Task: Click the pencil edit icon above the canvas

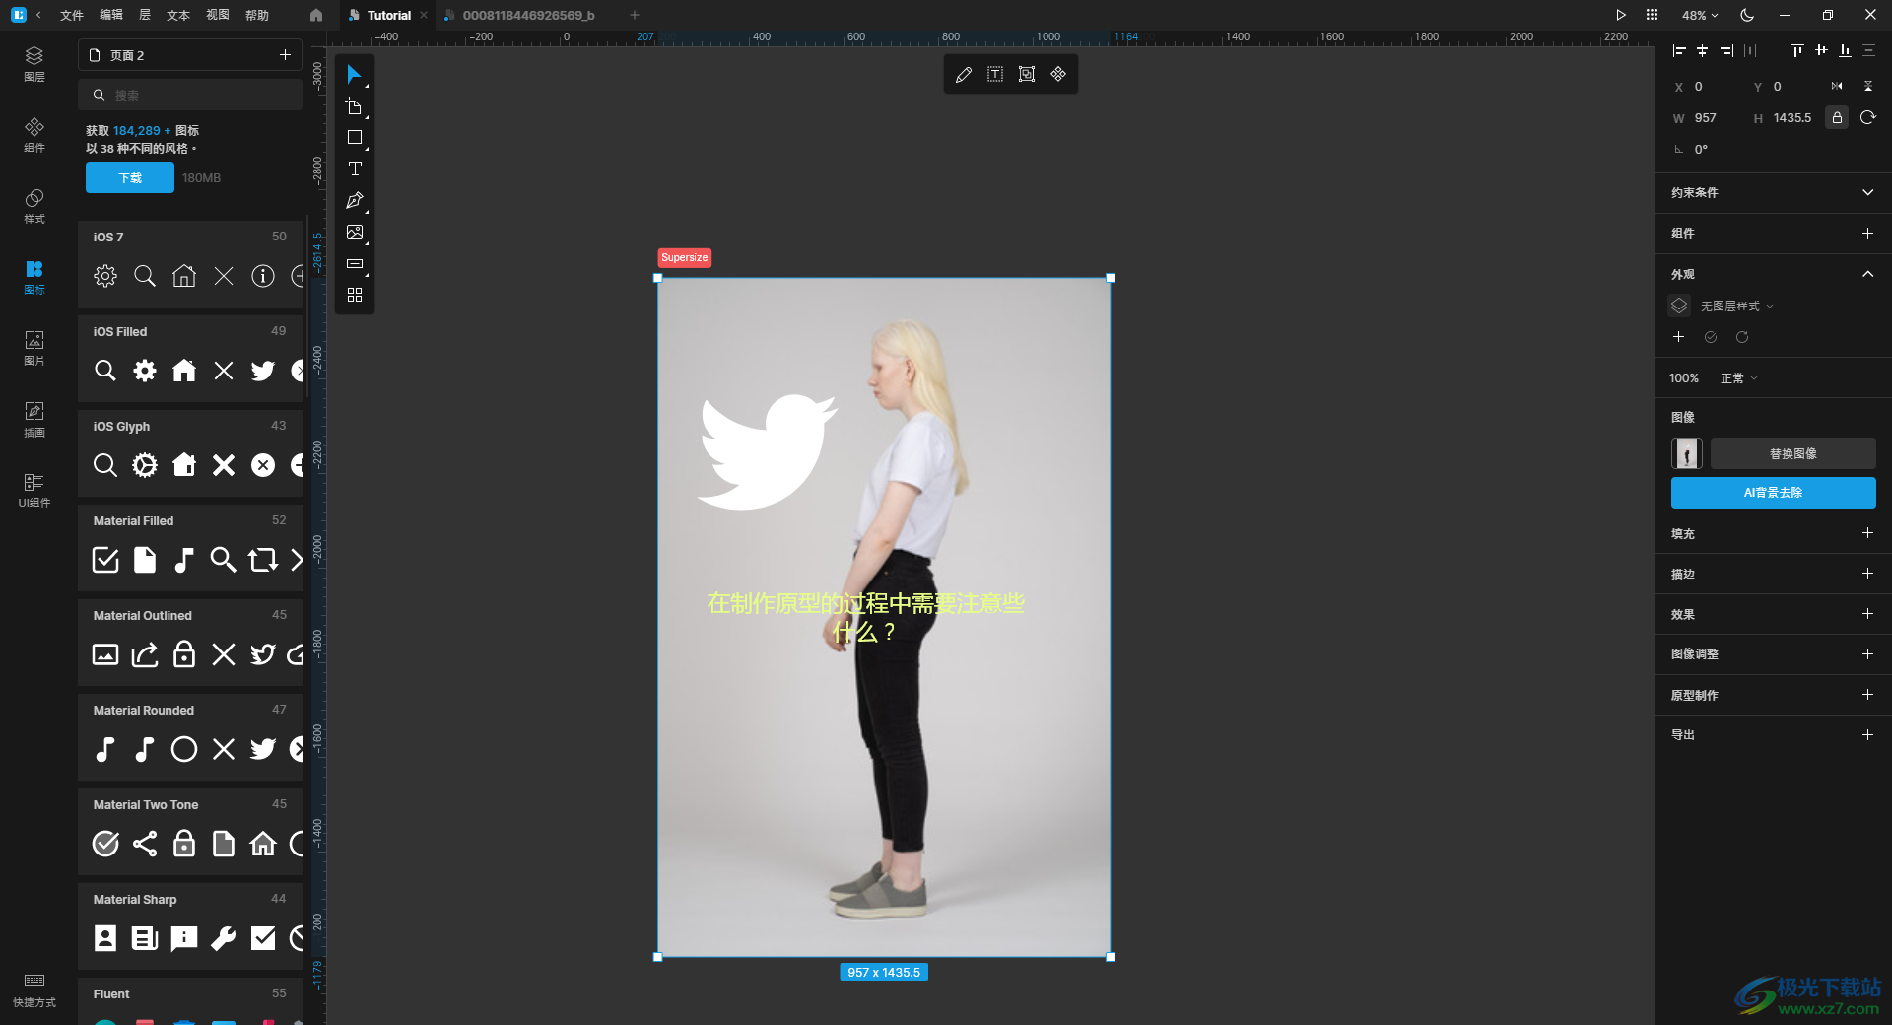Action: click(x=964, y=75)
